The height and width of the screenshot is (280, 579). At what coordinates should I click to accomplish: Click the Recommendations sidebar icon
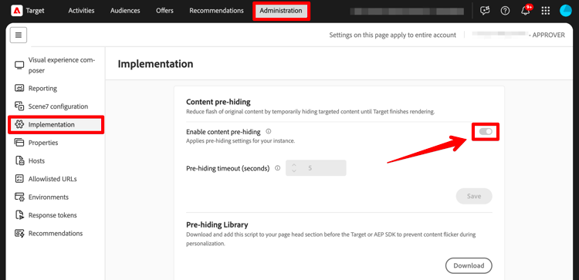[x=19, y=233]
